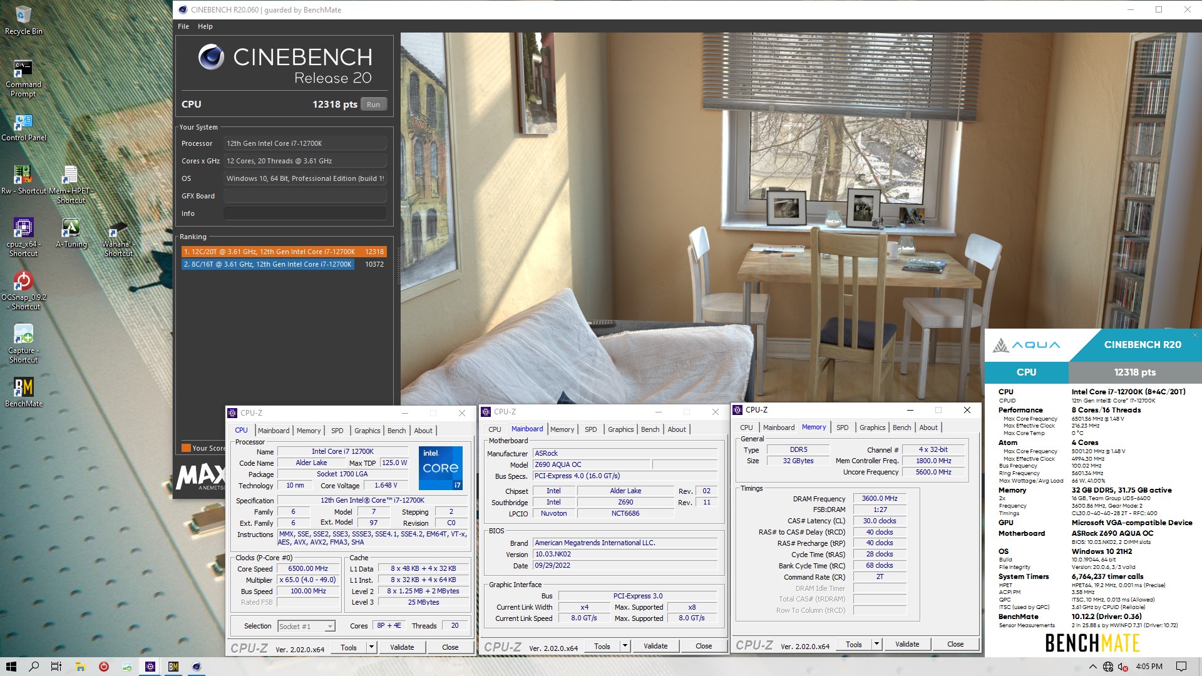
Task: Click the Info input field in Cinebench
Action: pyautogui.click(x=305, y=213)
